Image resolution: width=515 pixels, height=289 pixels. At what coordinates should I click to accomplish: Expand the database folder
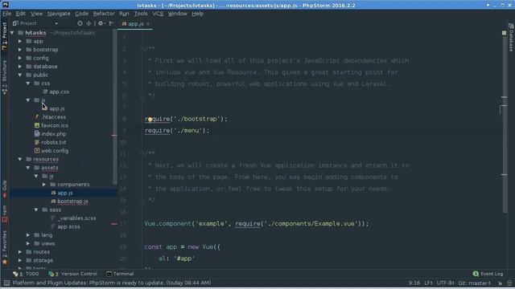(20, 67)
